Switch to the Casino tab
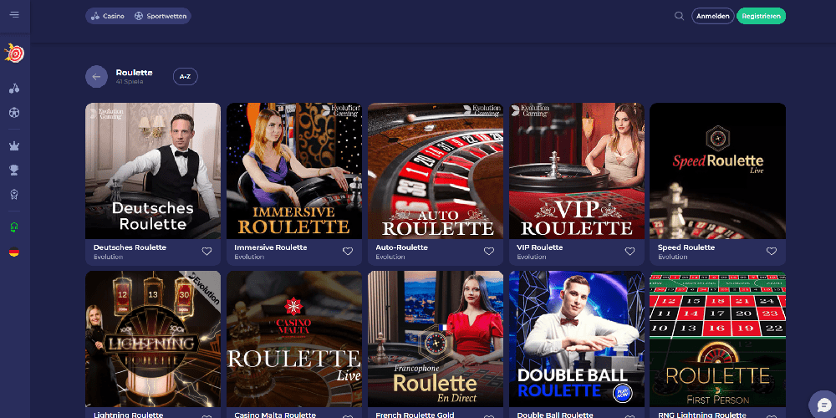The image size is (836, 418). (x=108, y=16)
